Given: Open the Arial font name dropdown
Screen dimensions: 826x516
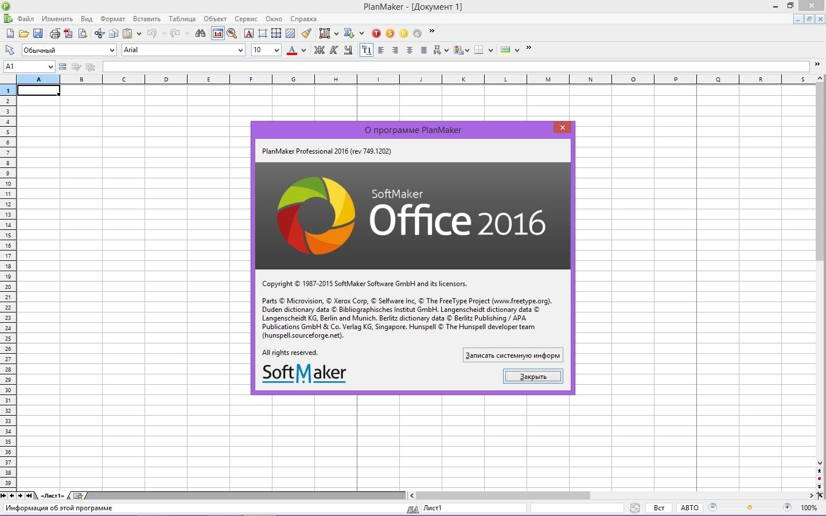Looking at the screenshot, I should [240, 50].
